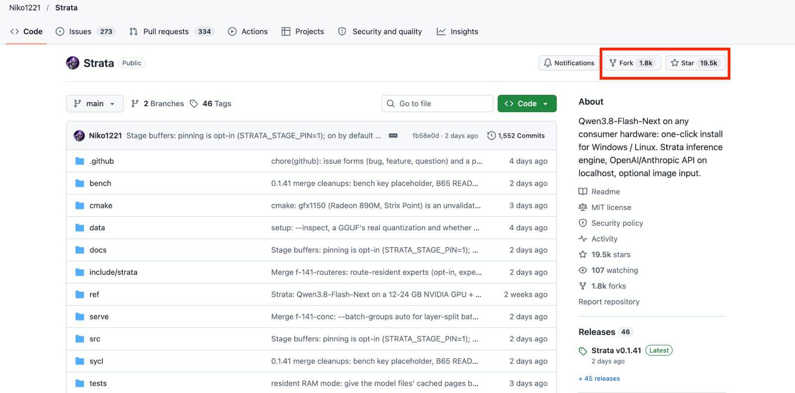The width and height of the screenshot is (795, 393).
Task: Open the serve folder
Action: (99, 317)
